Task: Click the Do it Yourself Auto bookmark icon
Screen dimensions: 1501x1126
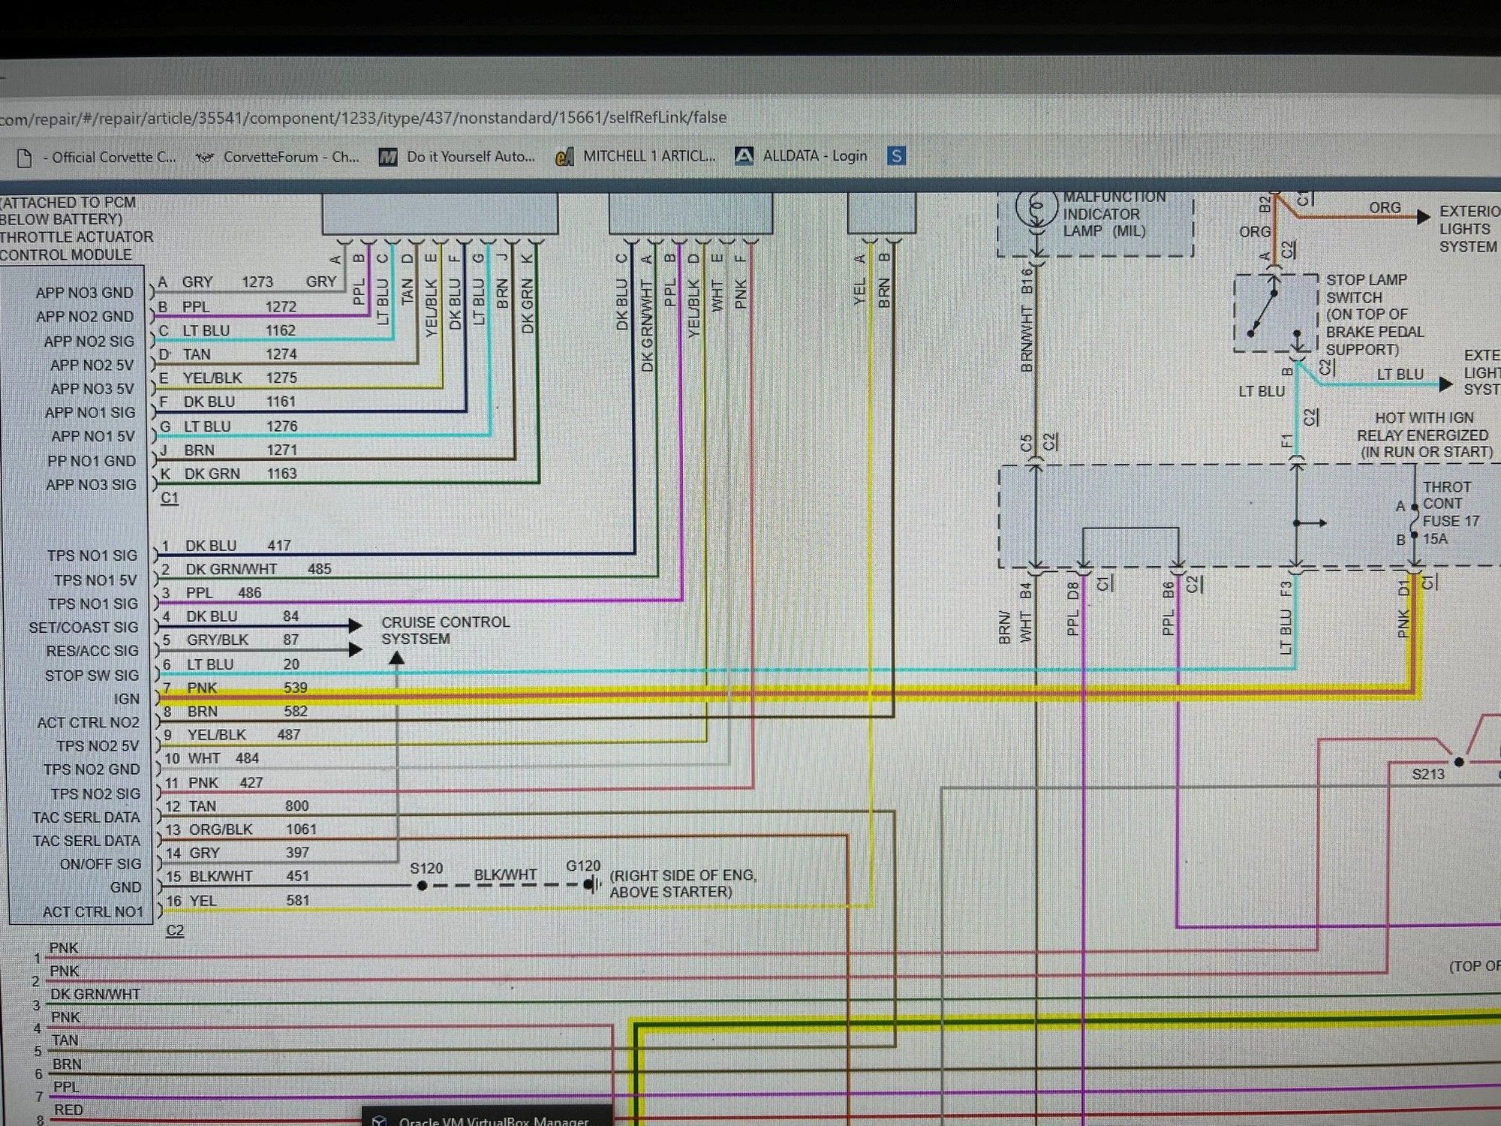Action: click(x=388, y=157)
